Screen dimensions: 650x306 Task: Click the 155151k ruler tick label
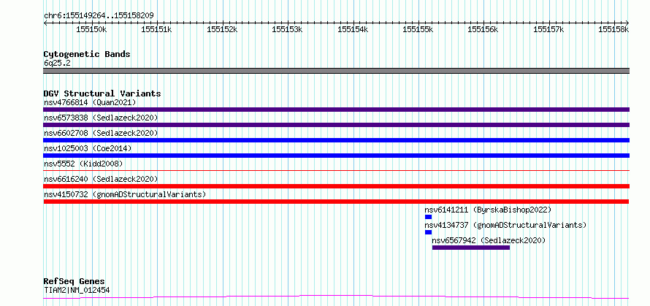tap(157, 29)
